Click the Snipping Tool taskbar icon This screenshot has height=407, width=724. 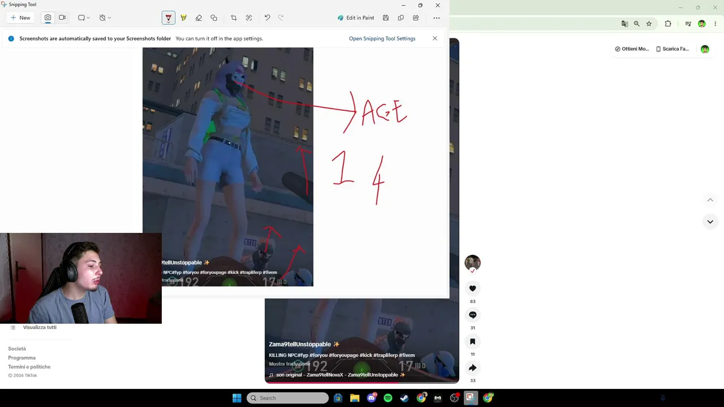pyautogui.click(x=470, y=398)
